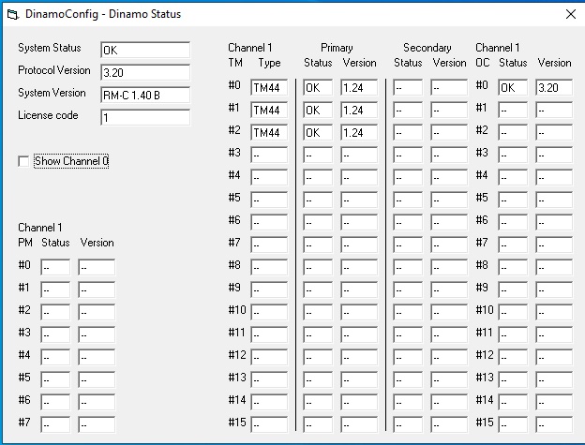
Task: Click the TM #0 Type field
Action: [268, 88]
